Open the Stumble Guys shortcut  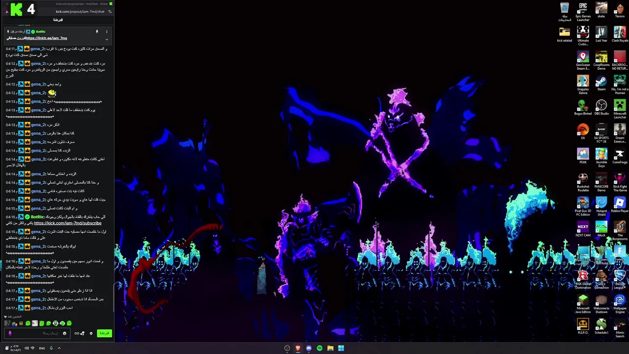[x=601, y=157]
